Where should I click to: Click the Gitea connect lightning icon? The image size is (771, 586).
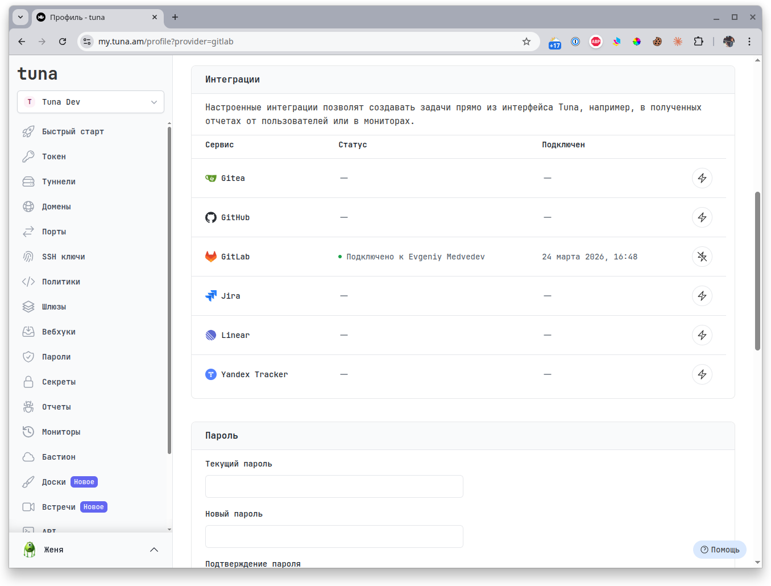pos(702,178)
